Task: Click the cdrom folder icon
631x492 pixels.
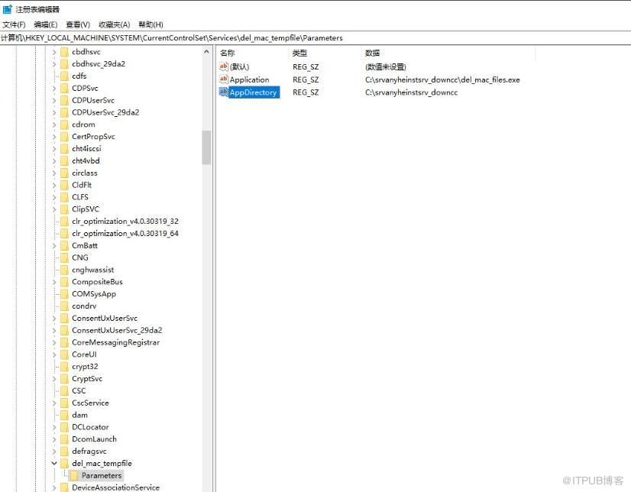Action: [x=64, y=125]
